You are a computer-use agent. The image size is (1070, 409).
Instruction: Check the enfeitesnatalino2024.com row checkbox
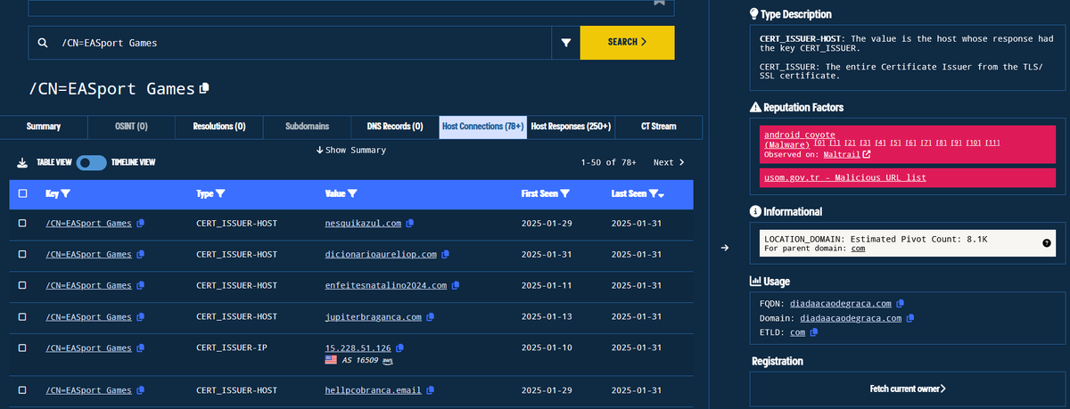pos(22,285)
